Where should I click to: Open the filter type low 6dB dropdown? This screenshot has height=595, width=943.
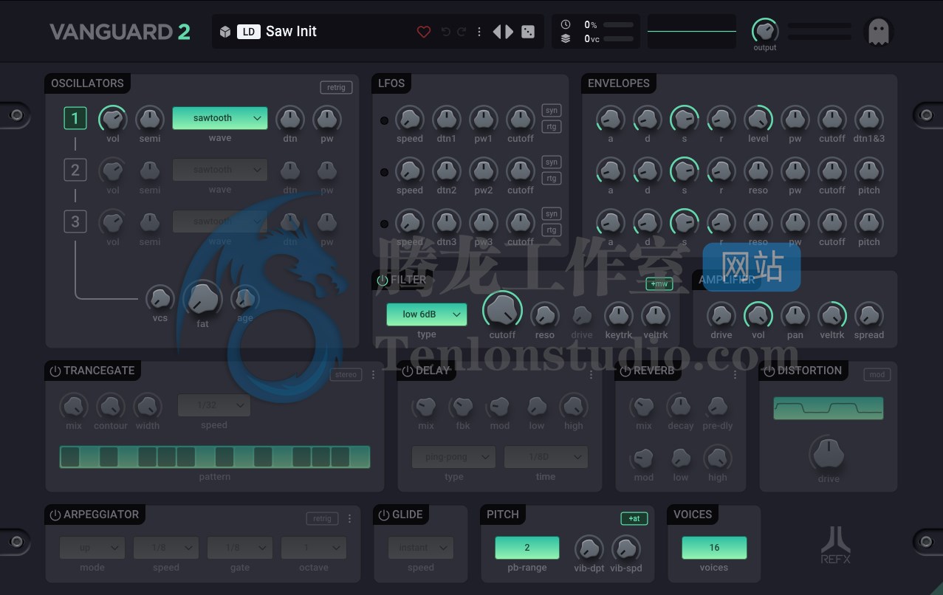pos(427,314)
